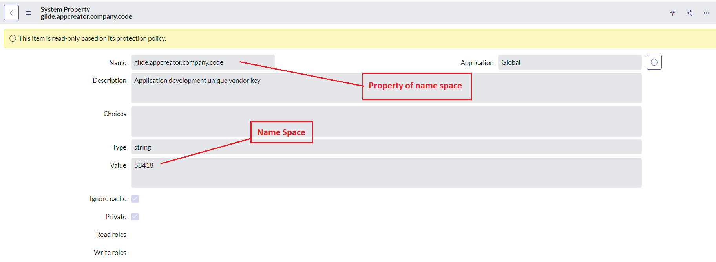Viewport: 716px width, 262px height.
Task: Open the Type field showing string
Action: point(386,147)
